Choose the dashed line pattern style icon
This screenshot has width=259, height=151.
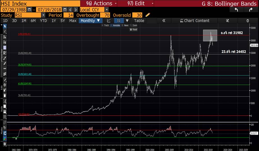click(5, 117)
